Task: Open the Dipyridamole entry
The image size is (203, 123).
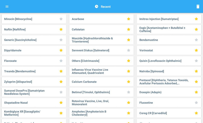Action: click(x=34, y=50)
